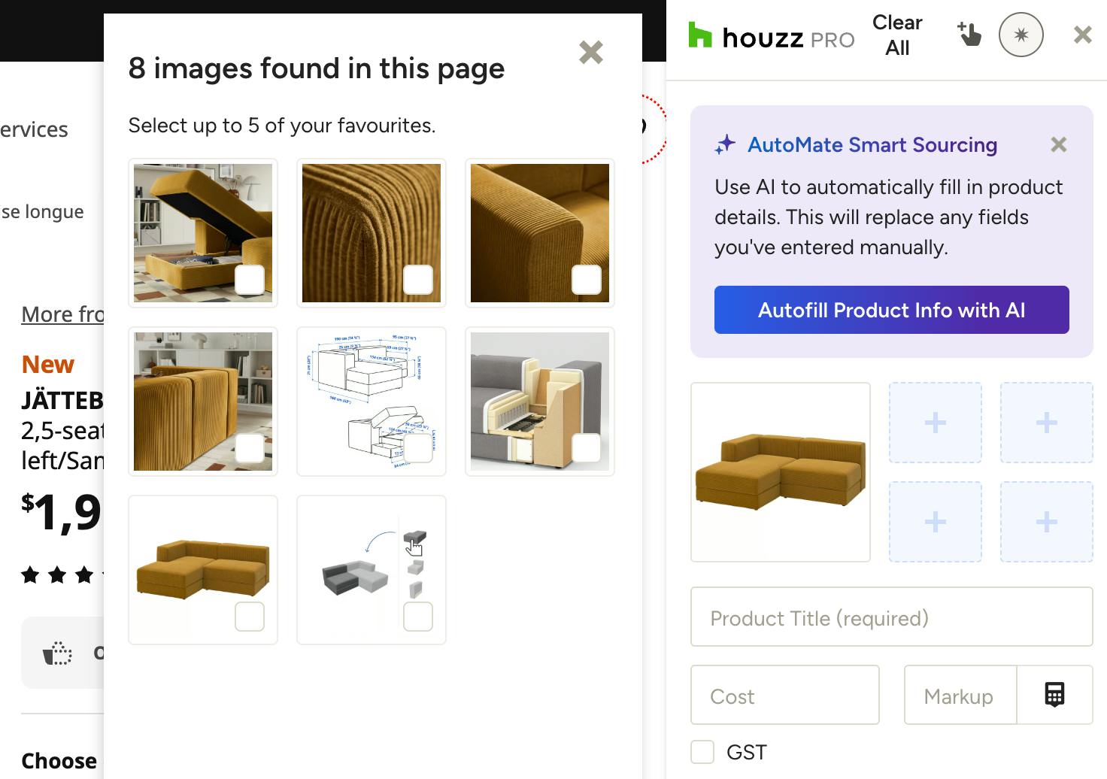Dismiss the AutoMate Smart Sourcing banner

tap(1058, 145)
